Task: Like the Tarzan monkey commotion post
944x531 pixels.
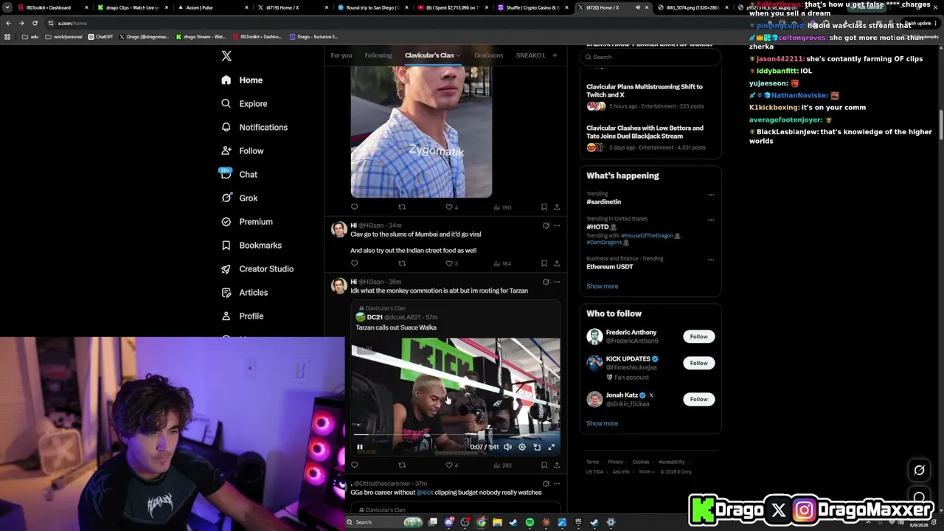Action: [449, 465]
